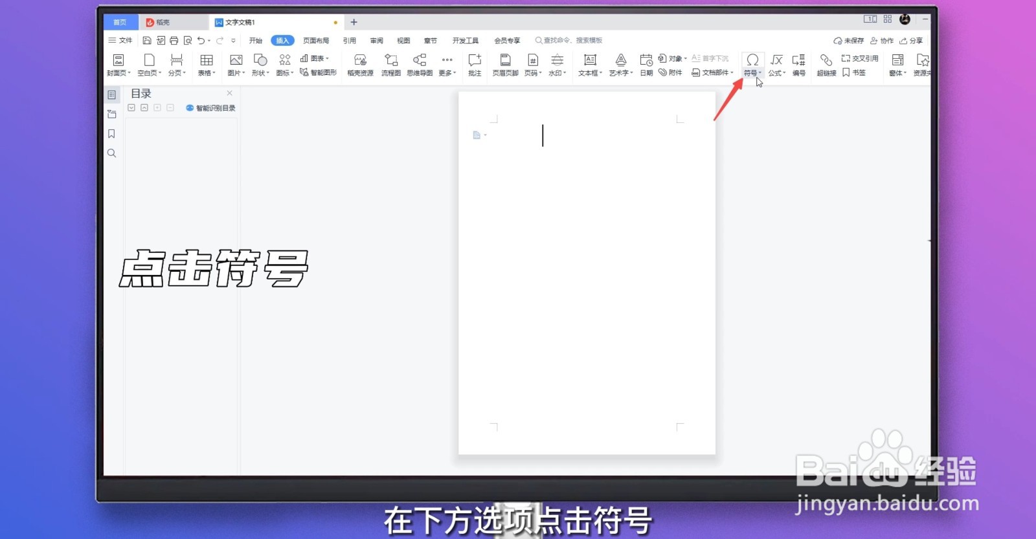Screen dimensions: 1036x539
Task: Open the 审阅 Review tab
Action: [x=377, y=40]
